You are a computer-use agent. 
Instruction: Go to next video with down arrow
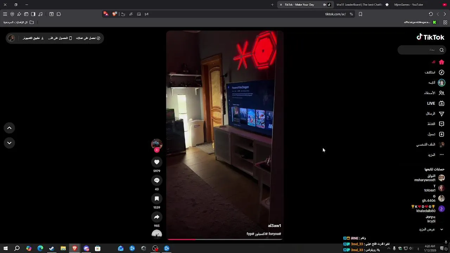pyautogui.click(x=9, y=143)
